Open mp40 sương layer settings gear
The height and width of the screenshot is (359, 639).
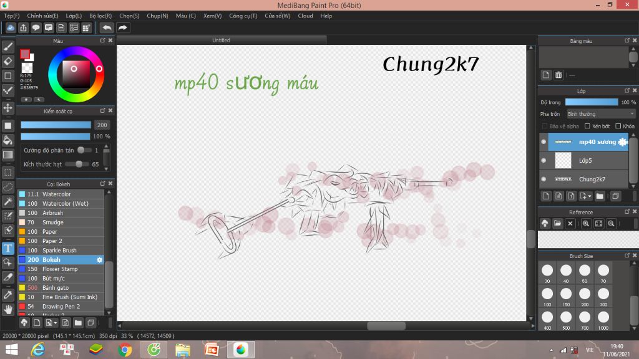pos(622,141)
